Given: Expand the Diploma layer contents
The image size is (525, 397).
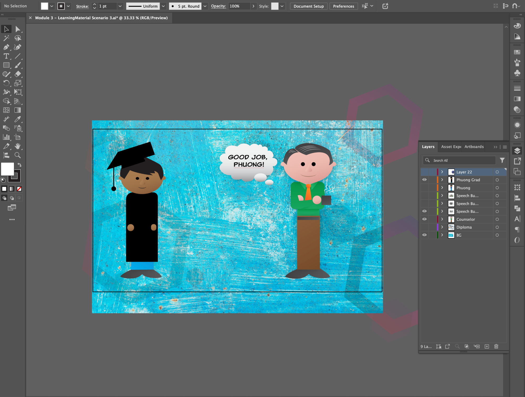Looking at the screenshot, I should point(442,227).
